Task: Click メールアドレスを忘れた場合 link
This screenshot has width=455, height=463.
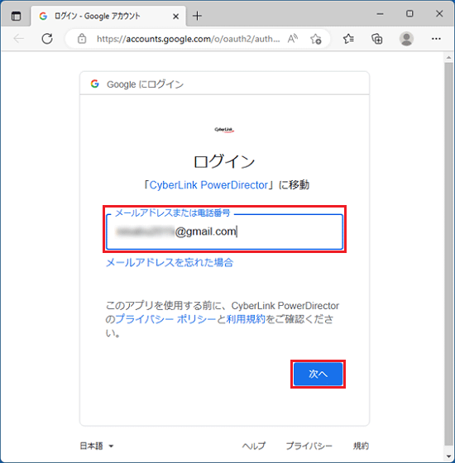Action: coord(170,263)
